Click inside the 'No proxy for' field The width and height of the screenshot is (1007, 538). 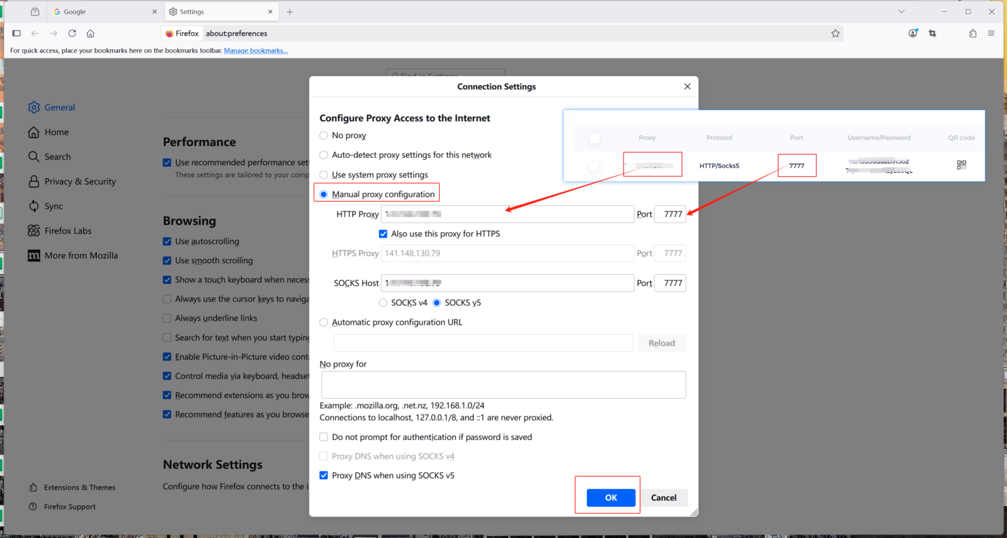click(x=503, y=384)
